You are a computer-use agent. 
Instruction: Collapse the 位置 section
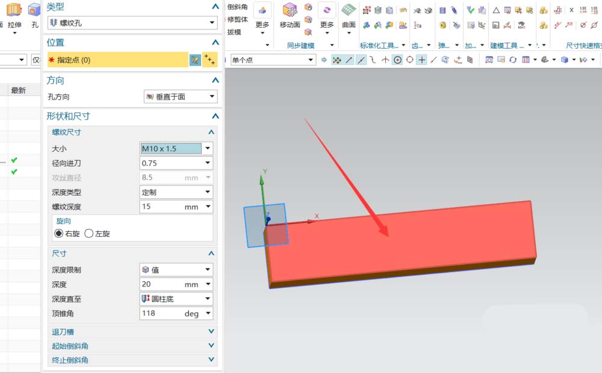coord(216,42)
